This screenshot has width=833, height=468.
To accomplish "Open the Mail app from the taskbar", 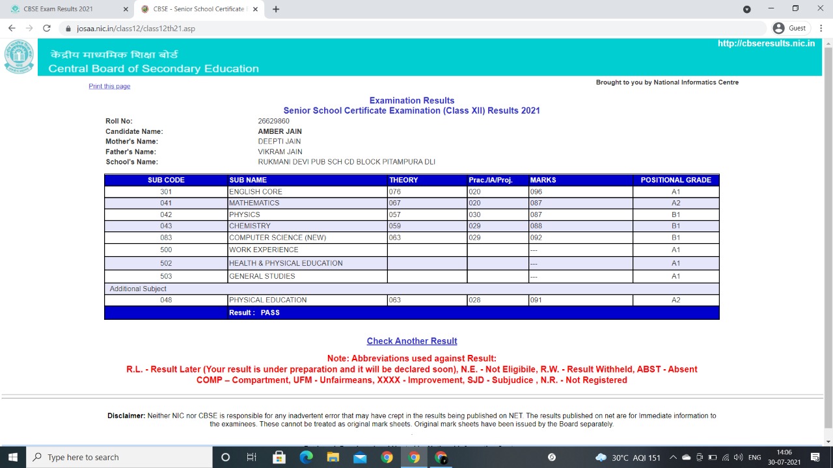I will coord(360,458).
